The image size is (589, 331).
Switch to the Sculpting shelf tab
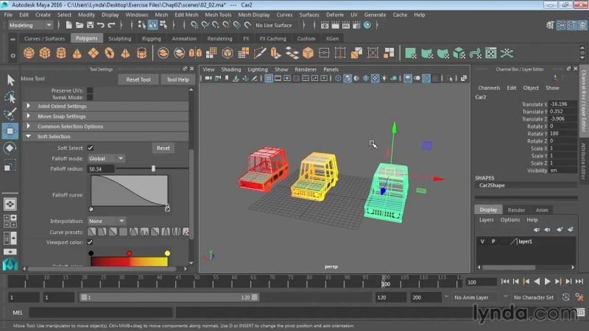pos(119,38)
